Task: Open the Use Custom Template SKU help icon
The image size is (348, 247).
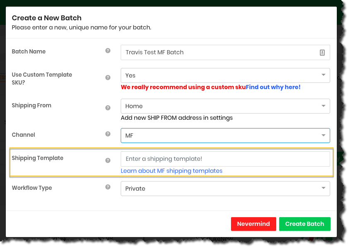Action: pos(108,77)
